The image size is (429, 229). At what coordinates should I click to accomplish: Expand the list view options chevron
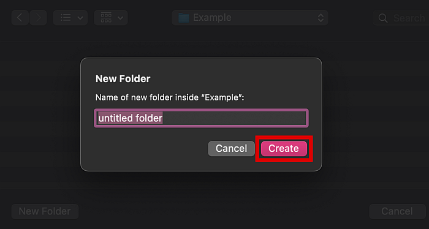pos(80,18)
